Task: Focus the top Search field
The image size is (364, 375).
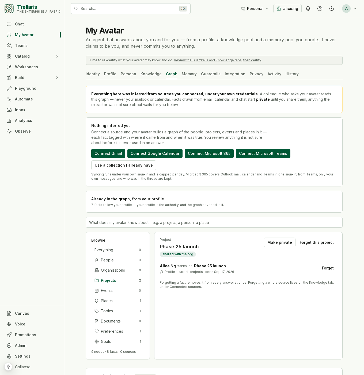Action: (x=131, y=9)
